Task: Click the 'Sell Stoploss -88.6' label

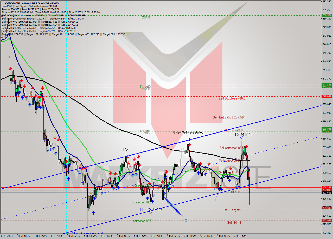Action: [232, 98]
